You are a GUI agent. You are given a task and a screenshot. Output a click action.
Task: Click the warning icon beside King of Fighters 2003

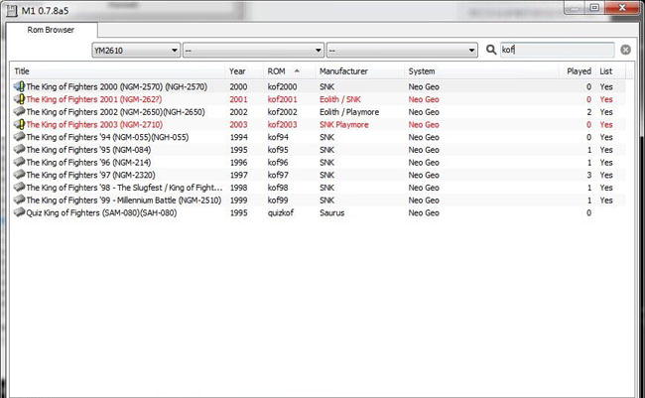click(19, 124)
